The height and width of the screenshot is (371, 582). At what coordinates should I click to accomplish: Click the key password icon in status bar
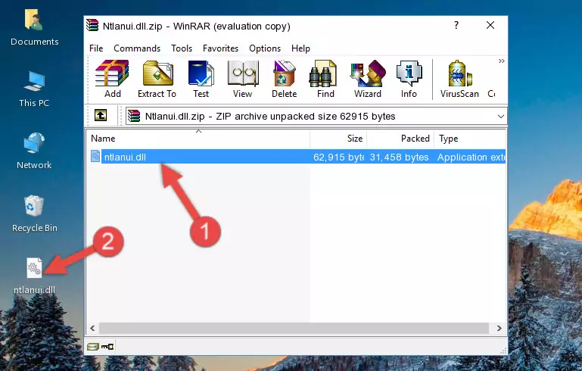point(107,347)
